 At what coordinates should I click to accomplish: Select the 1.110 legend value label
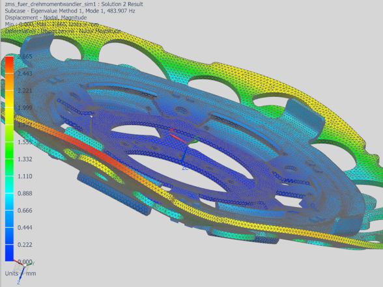[x=25, y=176]
